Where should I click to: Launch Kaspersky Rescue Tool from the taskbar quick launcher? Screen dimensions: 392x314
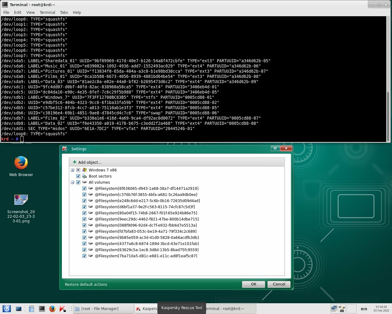pyautogui.click(x=63, y=309)
